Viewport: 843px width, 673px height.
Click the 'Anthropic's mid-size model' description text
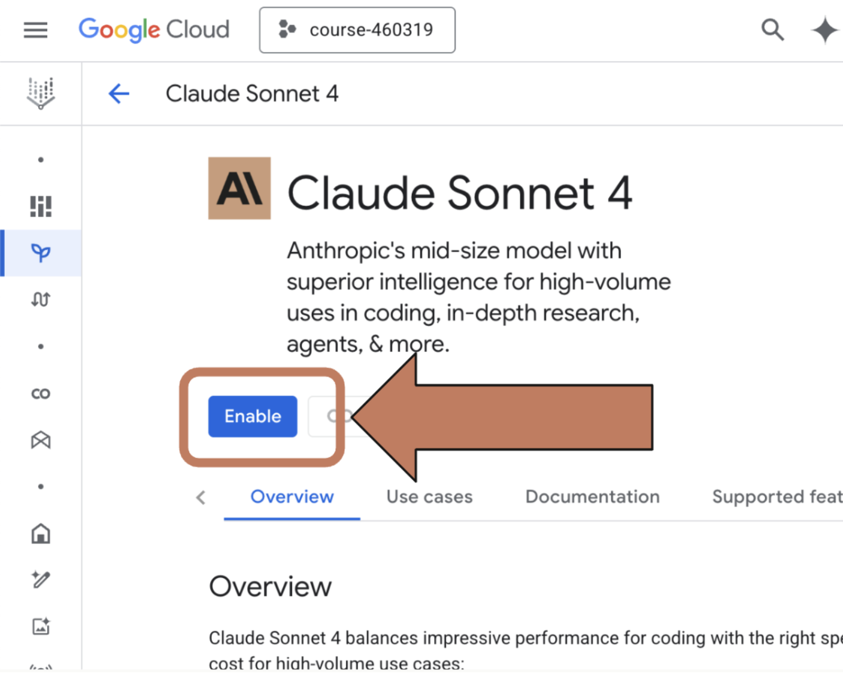tap(479, 297)
